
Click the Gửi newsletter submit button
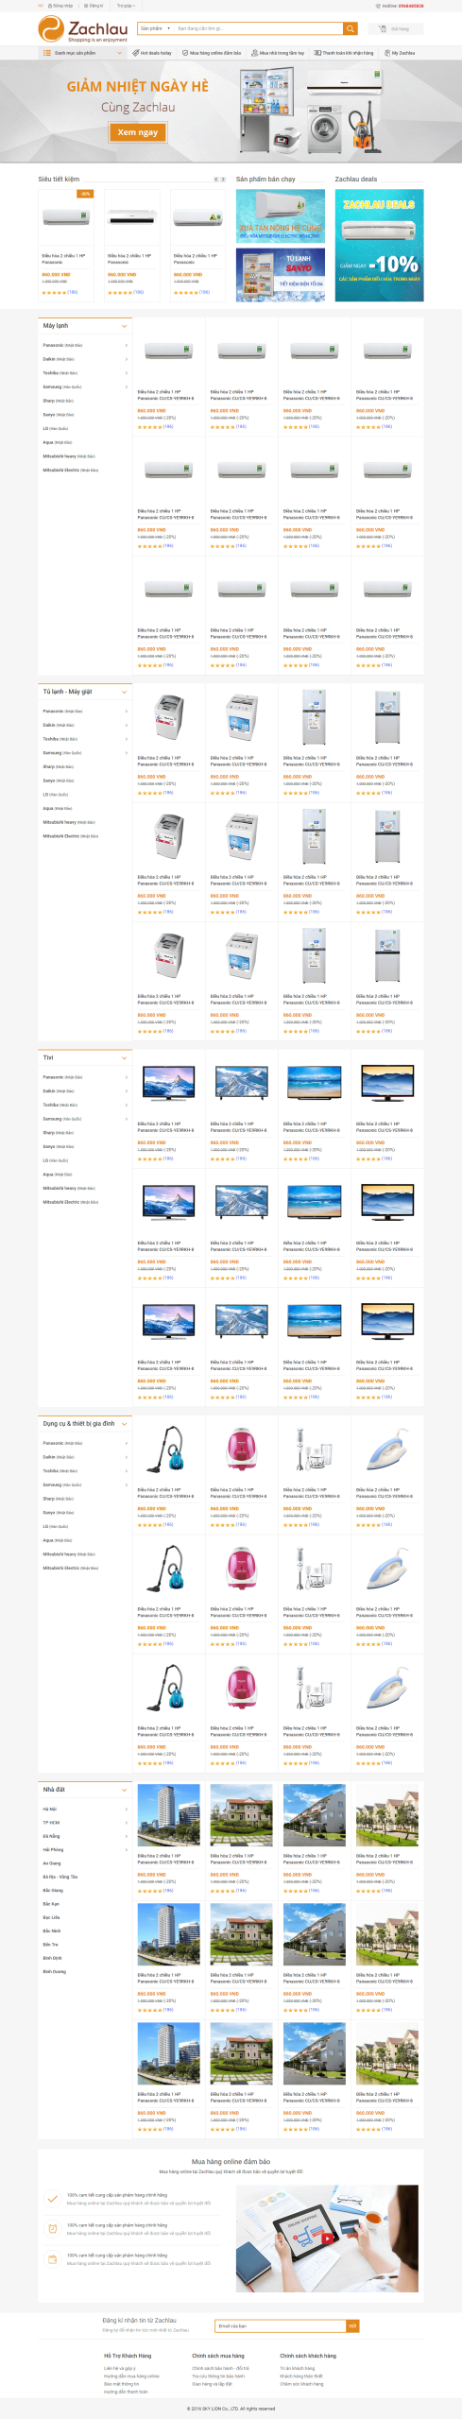[x=352, y=2325]
